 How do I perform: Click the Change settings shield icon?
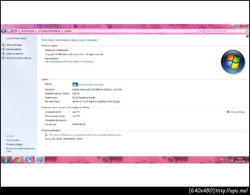tap(227, 112)
